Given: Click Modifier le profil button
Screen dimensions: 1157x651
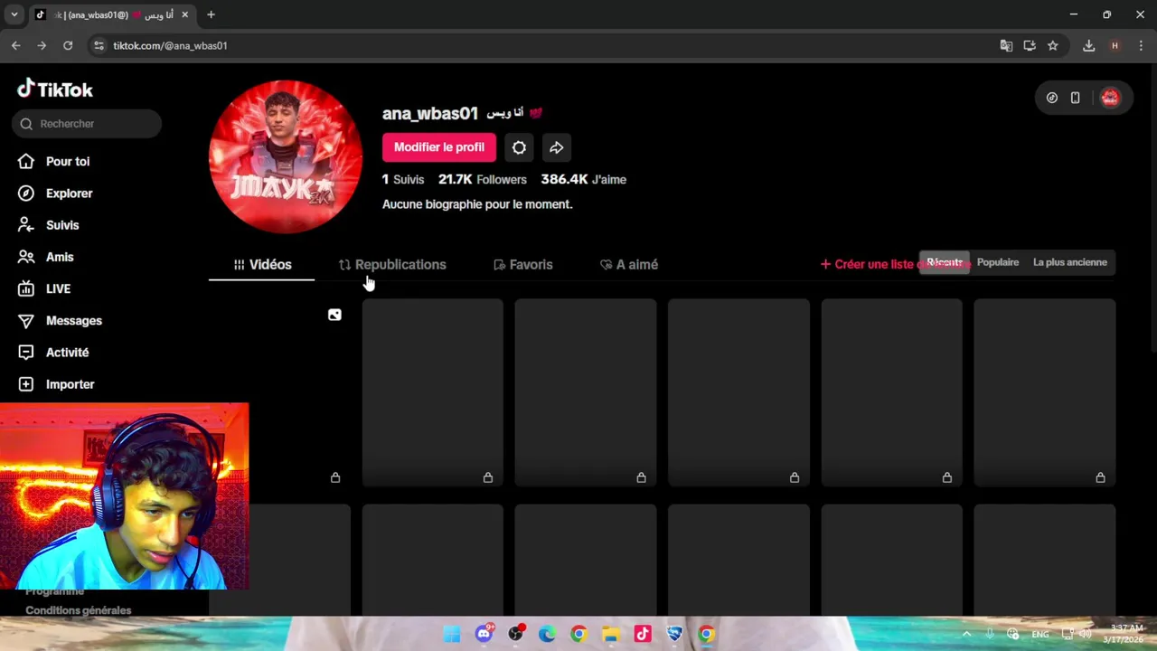Looking at the screenshot, I should pyautogui.click(x=439, y=147).
